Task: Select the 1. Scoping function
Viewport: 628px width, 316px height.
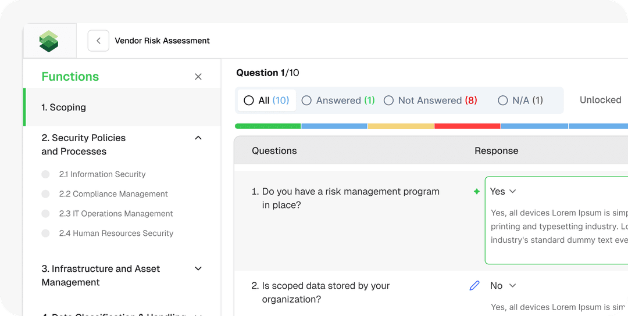Action: (x=122, y=107)
